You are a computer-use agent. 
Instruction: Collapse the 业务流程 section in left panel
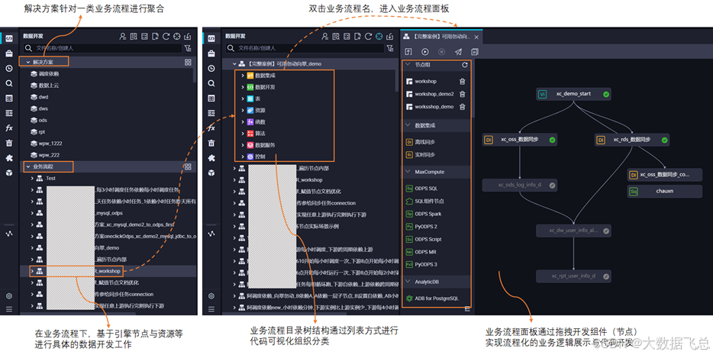point(27,167)
